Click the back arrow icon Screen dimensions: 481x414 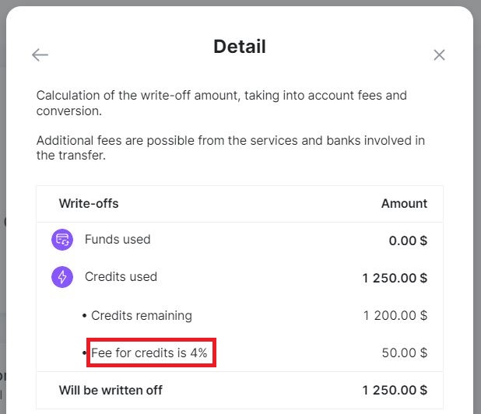(40, 55)
